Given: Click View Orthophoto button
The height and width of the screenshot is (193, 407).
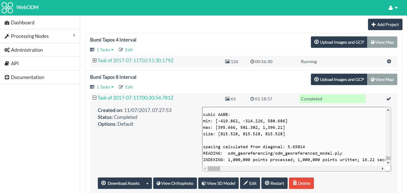Looking at the screenshot, I should (175, 183).
